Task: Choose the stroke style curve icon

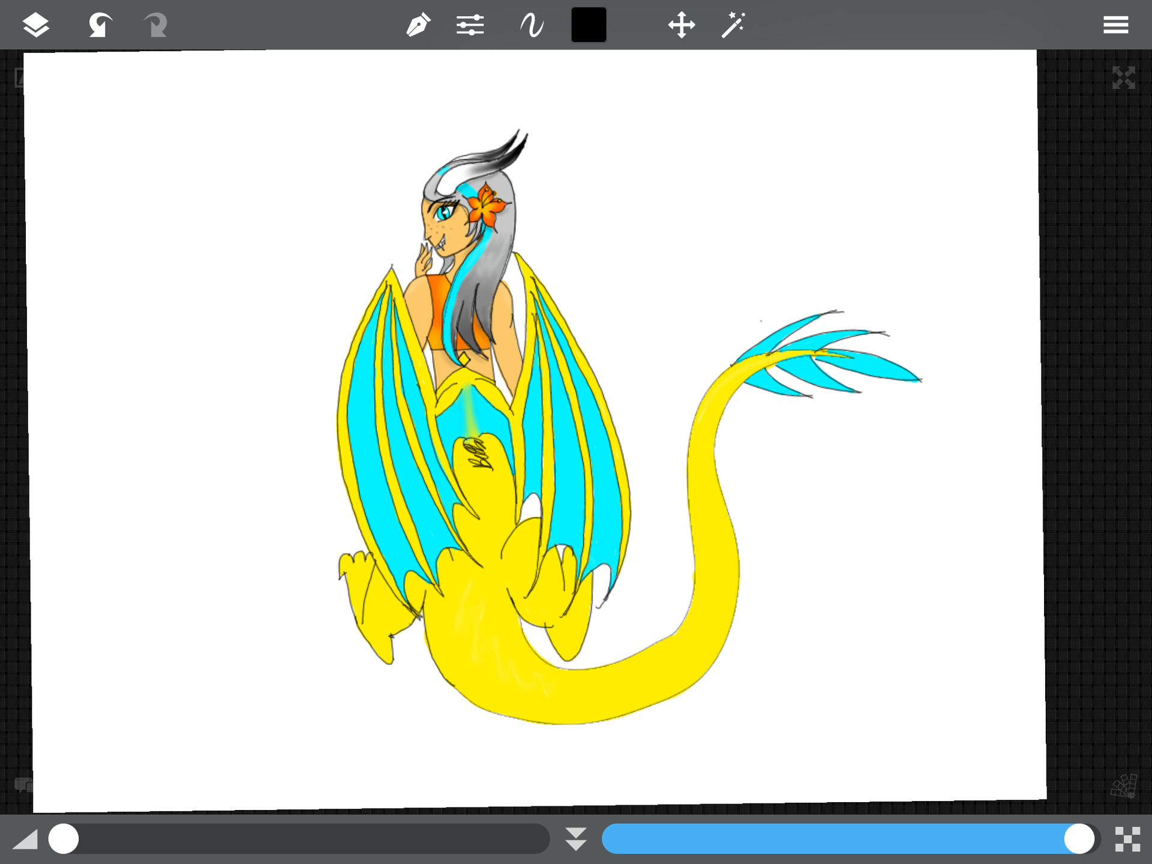Action: tap(532, 25)
